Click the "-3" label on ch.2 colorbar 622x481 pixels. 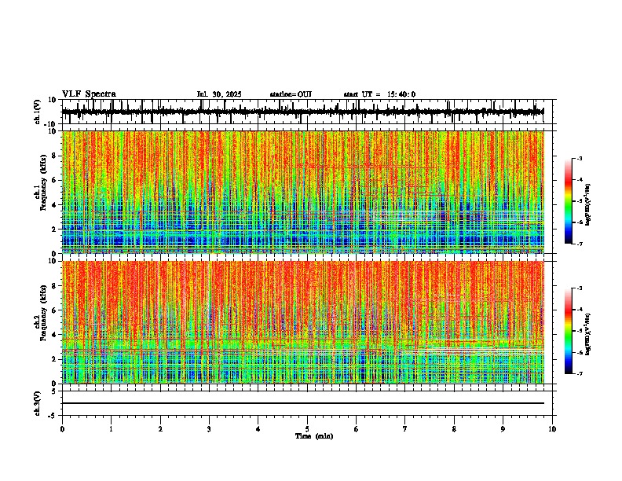(x=579, y=288)
